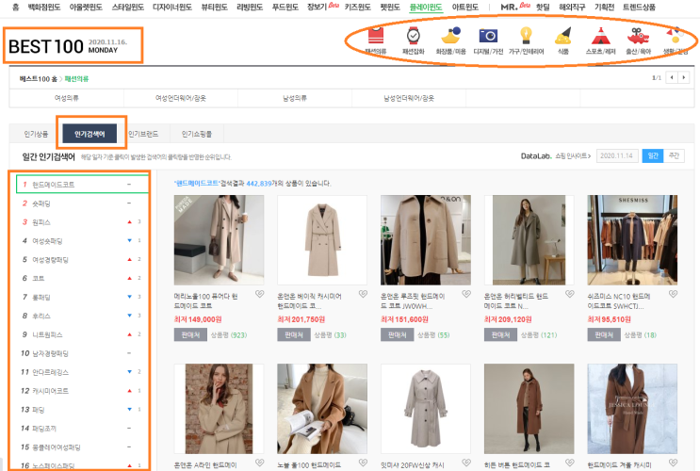Open 잇미샤 20FW gray coat image
Image resolution: width=700 pixels, height=471 pixels.
click(426, 409)
